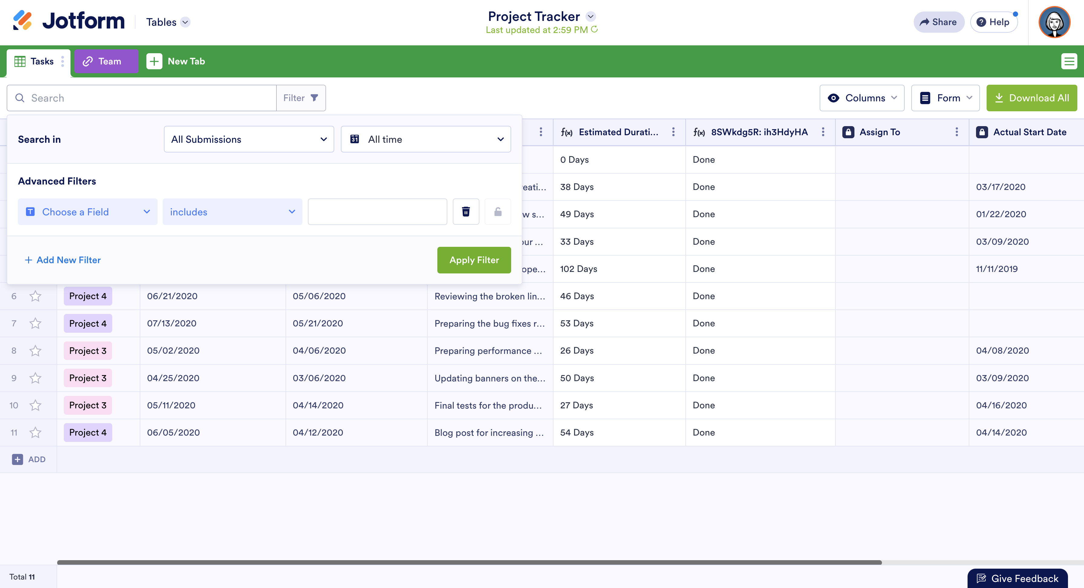Delete the filter row with trash icon
This screenshot has width=1084, height=588.
(466, 212)
